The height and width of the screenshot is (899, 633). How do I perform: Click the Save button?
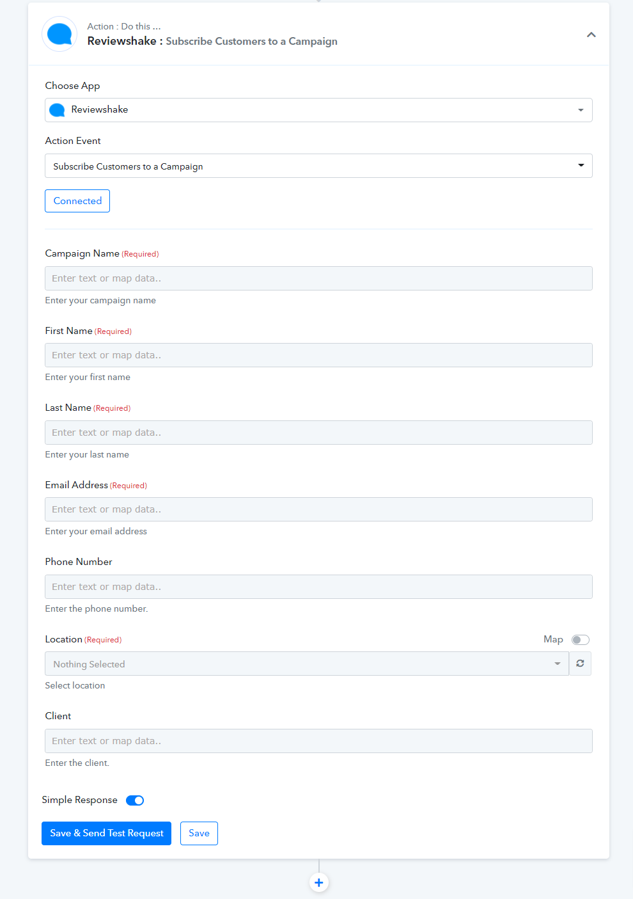(x=199, y=833)
